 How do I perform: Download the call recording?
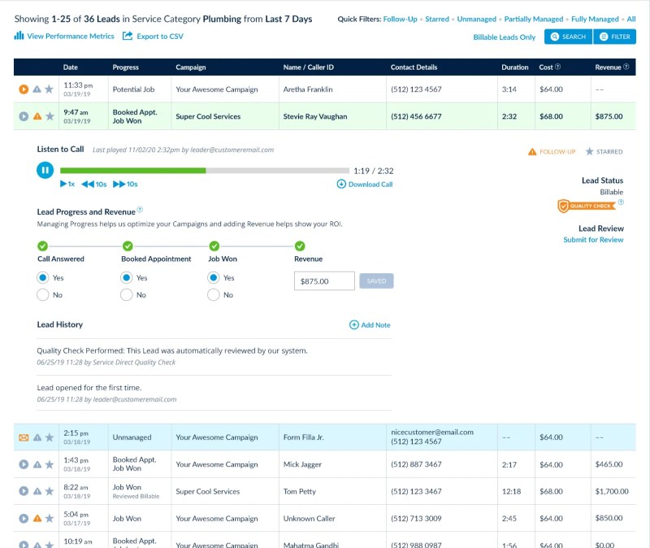365,185
